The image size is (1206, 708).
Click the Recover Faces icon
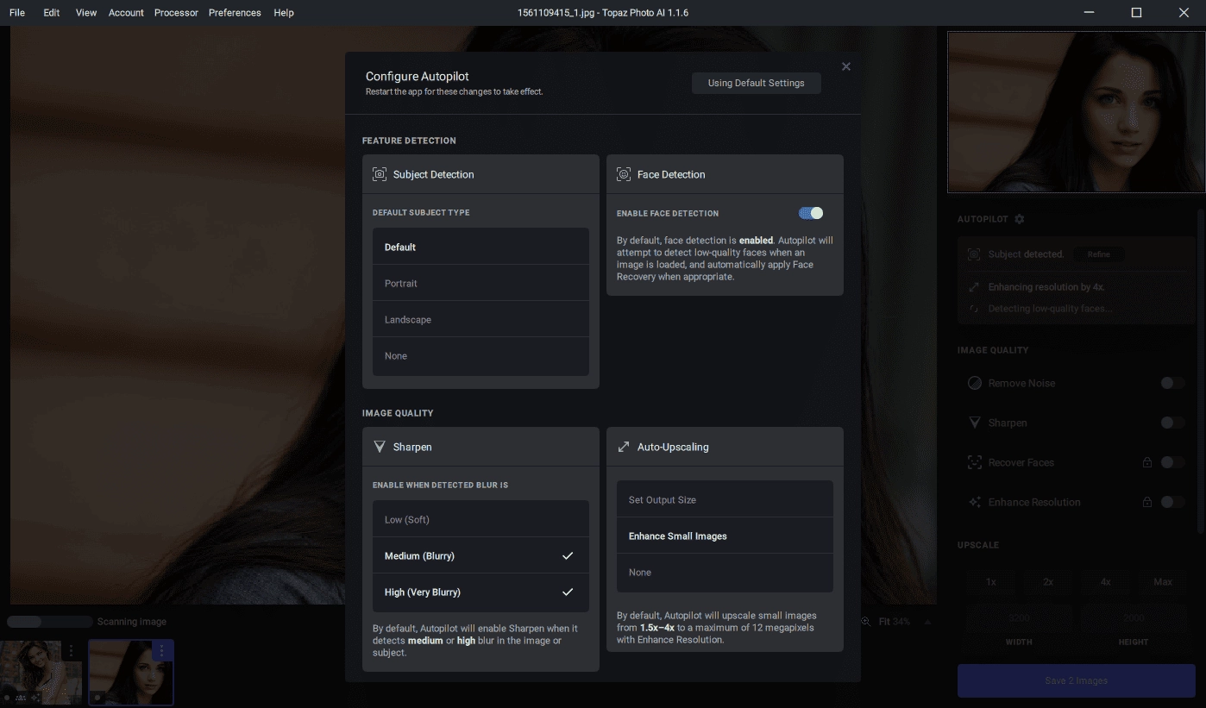975,462
